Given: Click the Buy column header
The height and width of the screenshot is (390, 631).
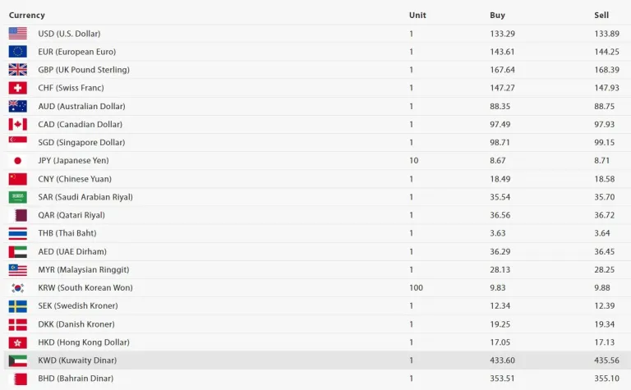Looking at the screenshot, I should point(497,16).
